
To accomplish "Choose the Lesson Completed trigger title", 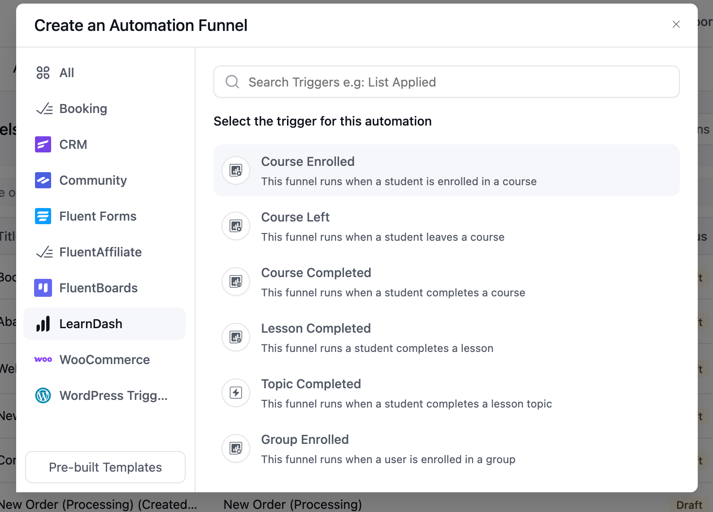I will [x=316, y=328].
